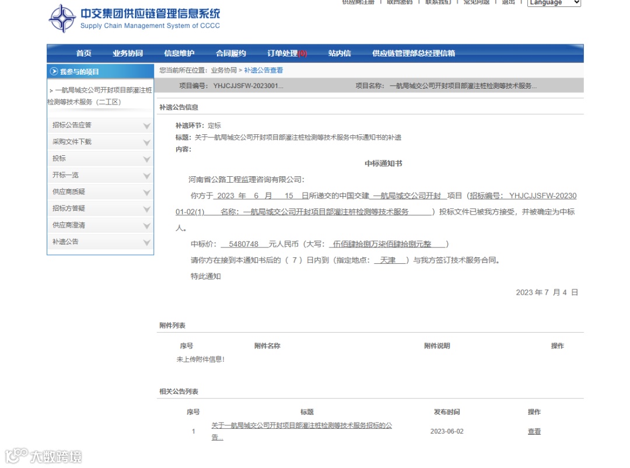Screen dimensions: 630x468
Task: Expand the 开标一览 sidebar section
Action: [x=100, y=175]
